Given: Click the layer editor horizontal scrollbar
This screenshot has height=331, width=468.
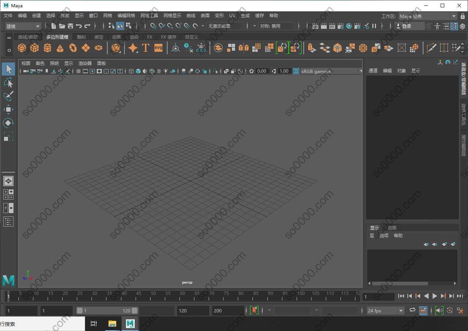Looking at the screenshot, I should point(399,283).
